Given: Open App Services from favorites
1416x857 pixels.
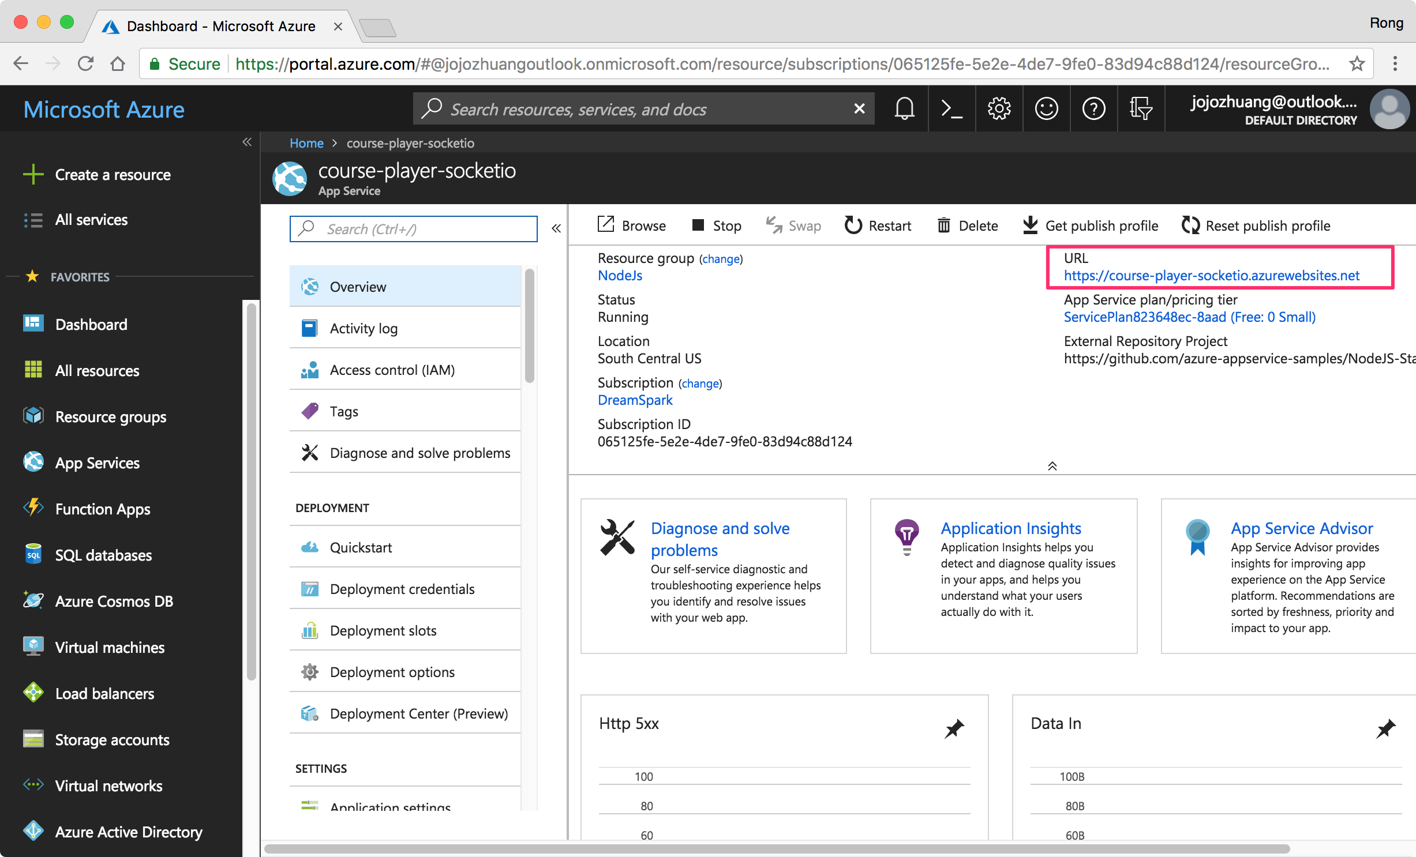Looking at the screenshot, I should coord(97,463).
